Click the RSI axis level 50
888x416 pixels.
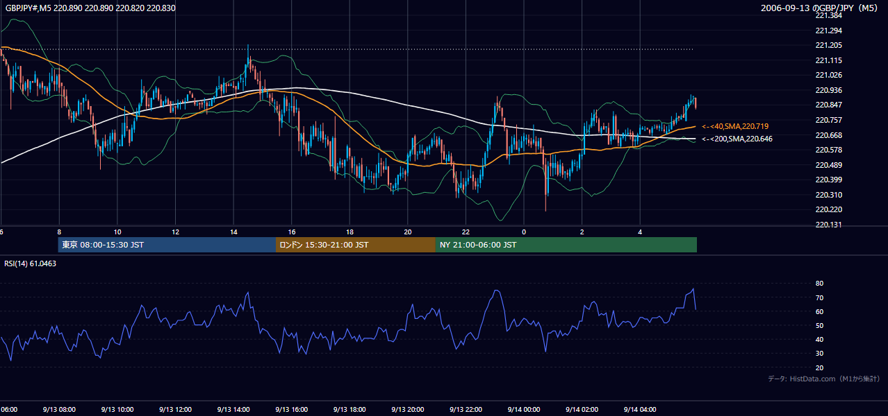(x=819, y=326)
